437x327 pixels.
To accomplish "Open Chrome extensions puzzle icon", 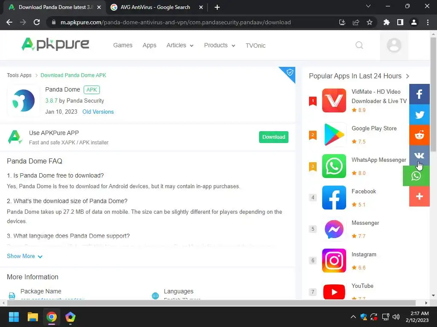I will (387, 22).
